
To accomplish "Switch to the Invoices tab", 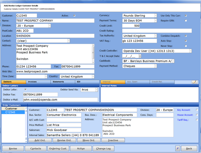I will (38, 82).
